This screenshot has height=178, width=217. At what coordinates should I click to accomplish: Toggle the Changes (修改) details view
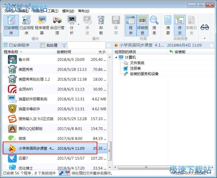coord(180,26)
